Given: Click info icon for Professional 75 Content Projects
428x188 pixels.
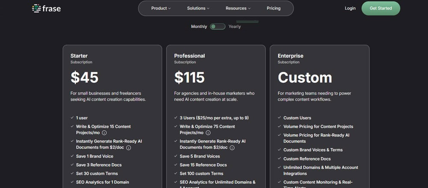Looking at the screenshot, I should point(208,133).
